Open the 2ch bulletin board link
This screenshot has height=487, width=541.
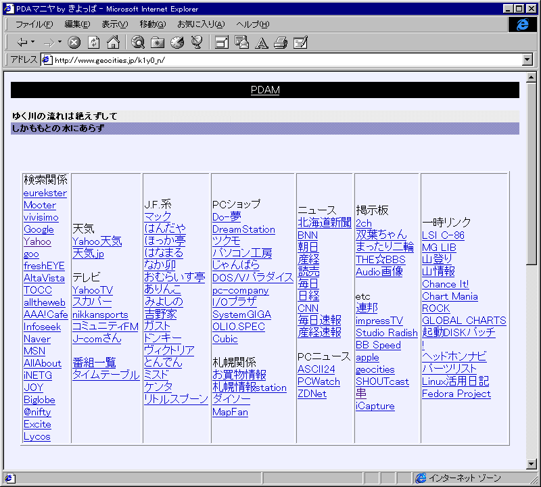tap(364, 223)
